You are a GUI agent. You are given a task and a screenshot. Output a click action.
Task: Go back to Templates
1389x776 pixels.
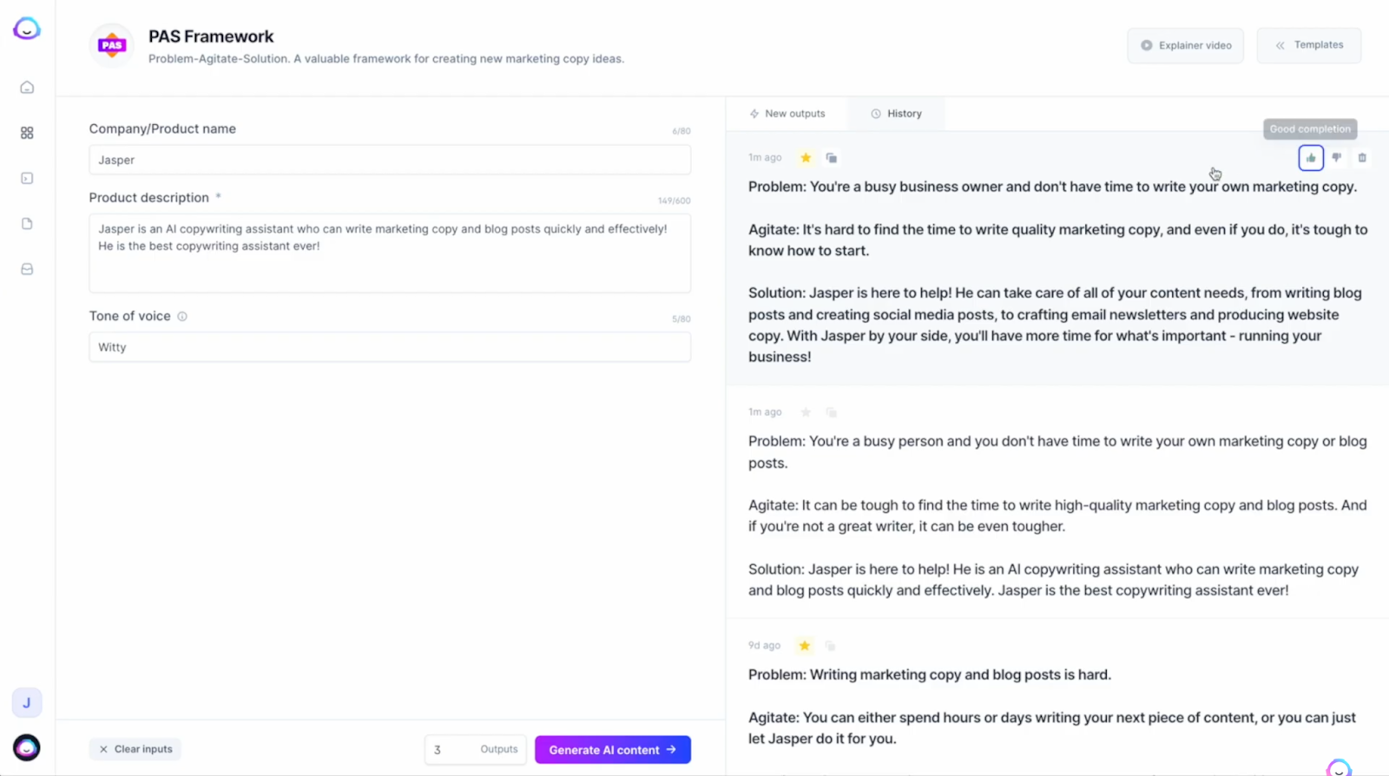(1309, 45)
